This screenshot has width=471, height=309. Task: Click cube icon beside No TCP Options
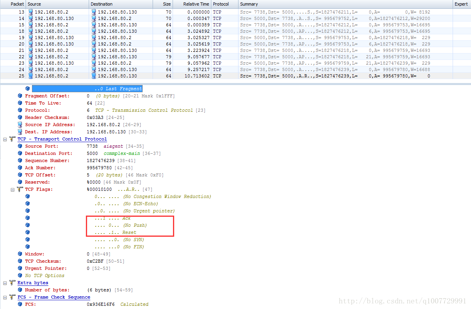[20, 276]
